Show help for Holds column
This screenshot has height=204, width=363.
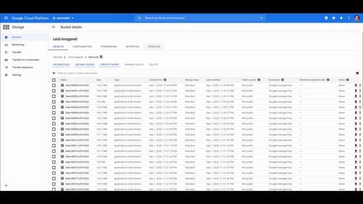(348, 80)
